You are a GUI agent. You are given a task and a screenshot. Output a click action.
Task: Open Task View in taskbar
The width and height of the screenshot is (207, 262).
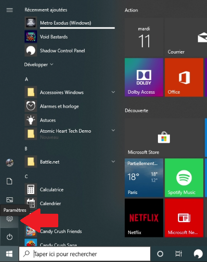point(179,254)
